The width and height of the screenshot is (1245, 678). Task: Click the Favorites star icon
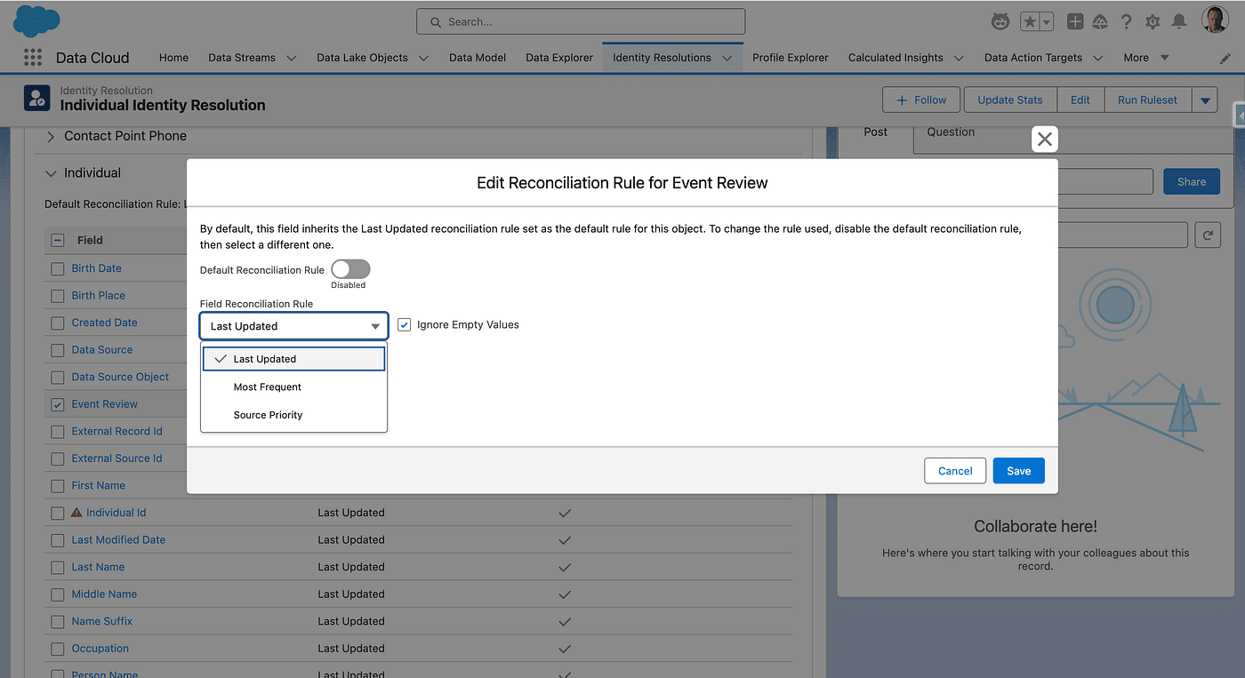point(1029,21)
